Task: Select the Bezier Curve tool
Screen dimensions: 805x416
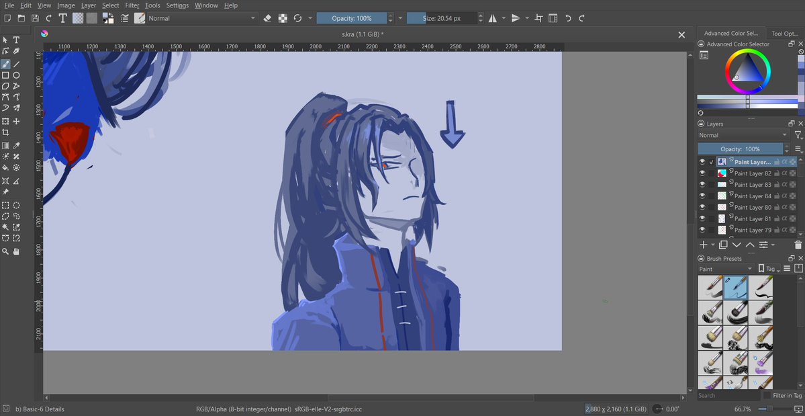Action: [x=5, y=97]
